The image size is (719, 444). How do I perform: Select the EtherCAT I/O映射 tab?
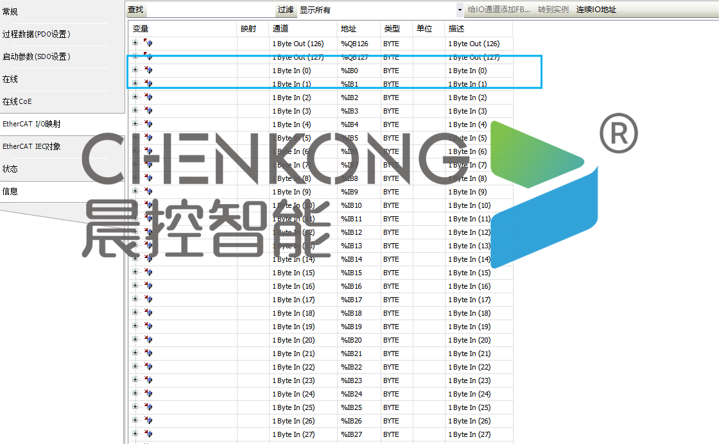click(x=31, y=124)
